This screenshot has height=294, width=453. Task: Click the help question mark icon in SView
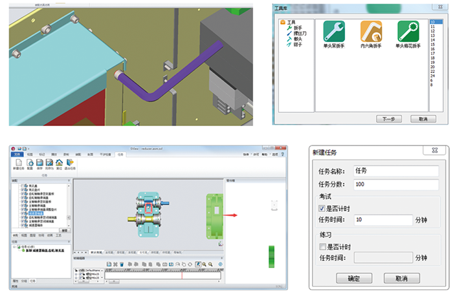pos(283,154)
